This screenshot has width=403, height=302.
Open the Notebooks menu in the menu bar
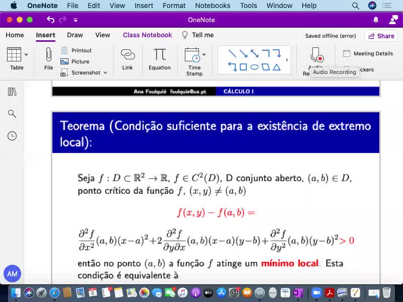(213, 6)
